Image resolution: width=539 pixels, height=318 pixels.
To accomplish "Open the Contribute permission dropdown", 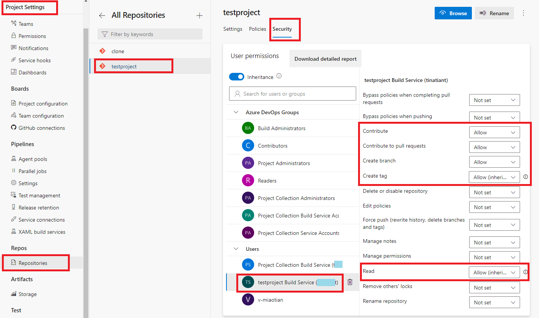I will (494, 132).
